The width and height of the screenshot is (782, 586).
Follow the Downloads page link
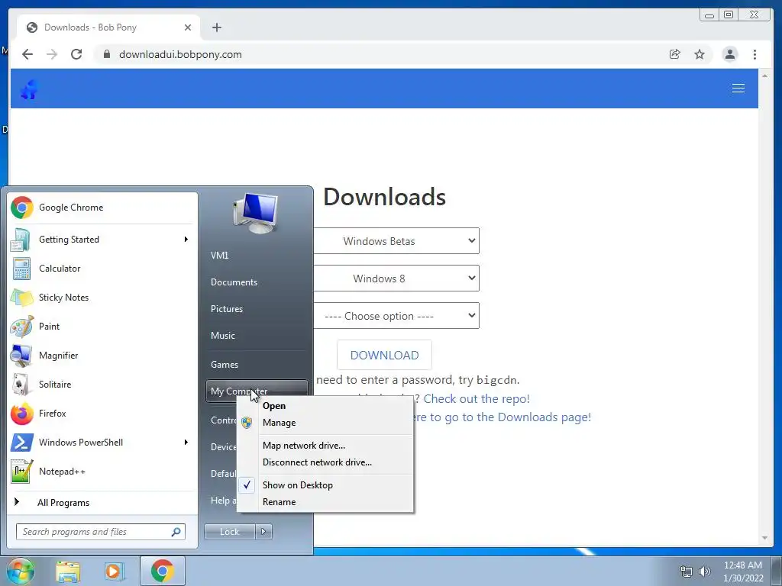(502, 417)
